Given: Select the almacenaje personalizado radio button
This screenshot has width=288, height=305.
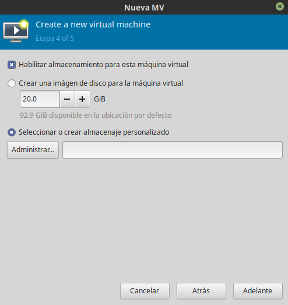Looking at the screenshot, I should point(12,132).
